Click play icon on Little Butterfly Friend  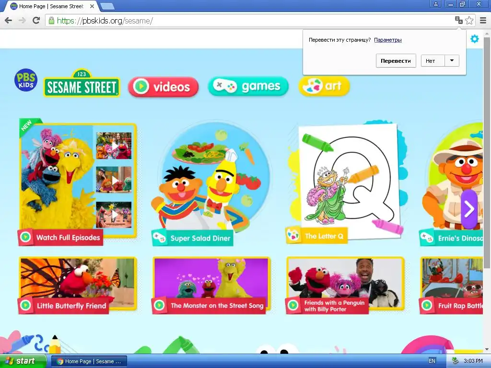tap(26, 305)
